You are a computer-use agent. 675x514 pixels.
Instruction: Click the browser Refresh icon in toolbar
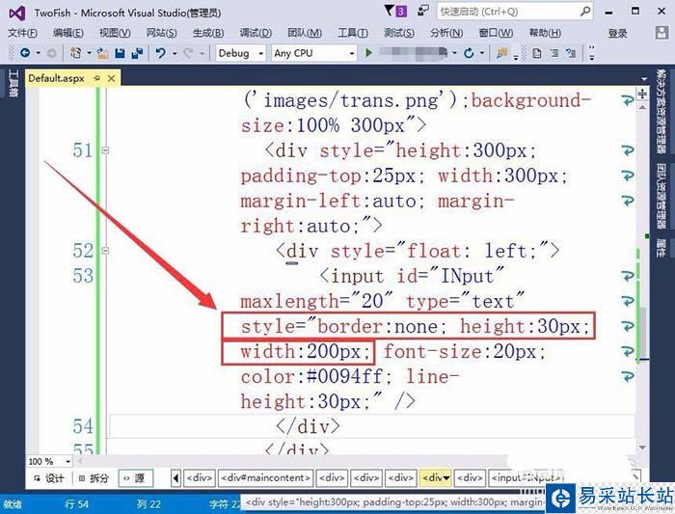click(469, 53)
